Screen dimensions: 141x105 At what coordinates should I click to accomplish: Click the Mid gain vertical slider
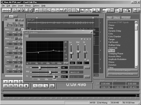click(x=78, y=52)
